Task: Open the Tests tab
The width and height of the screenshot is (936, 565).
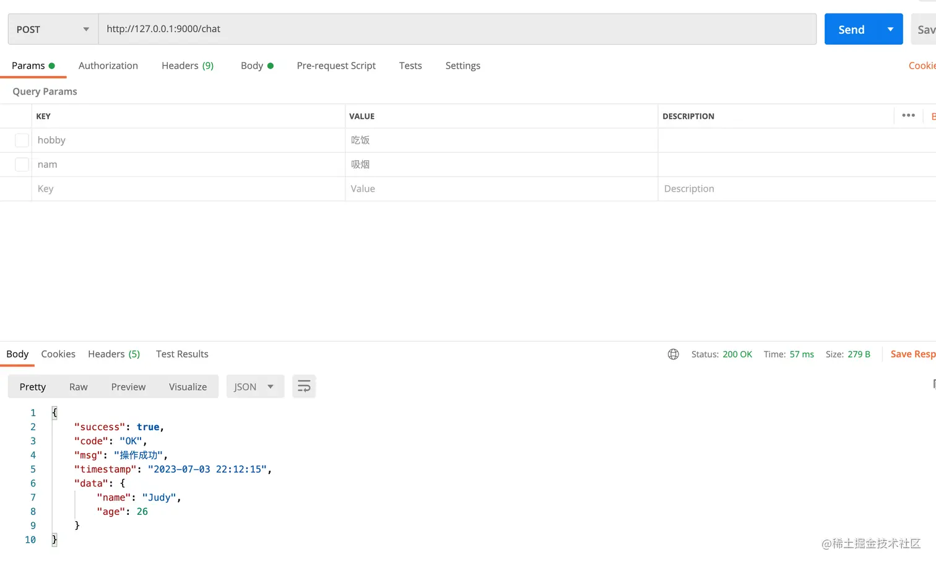Action: [410, 66]
